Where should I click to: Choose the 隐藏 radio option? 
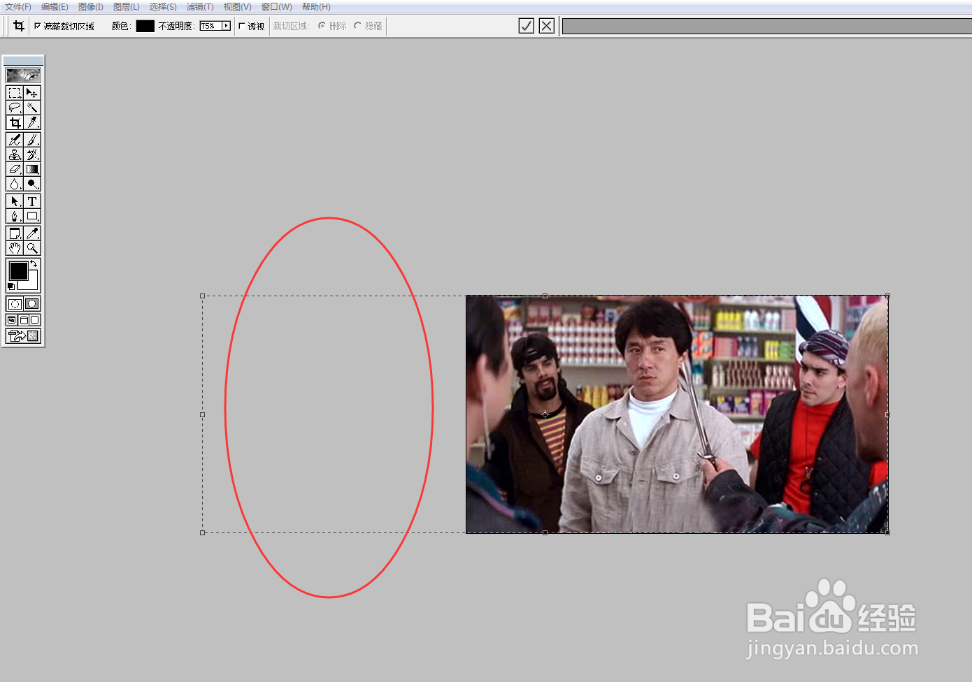357,26
